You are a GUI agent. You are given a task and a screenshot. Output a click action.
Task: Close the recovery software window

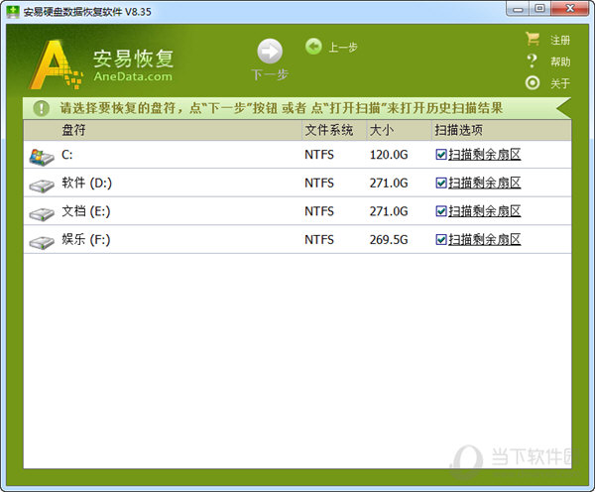click(570, 9)
